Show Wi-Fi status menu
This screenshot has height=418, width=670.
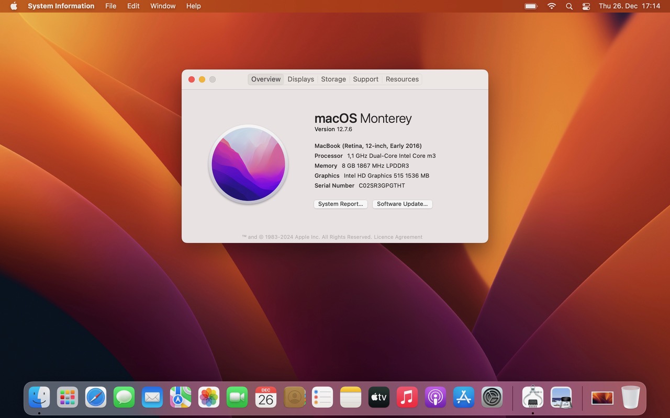pos(552,6)
